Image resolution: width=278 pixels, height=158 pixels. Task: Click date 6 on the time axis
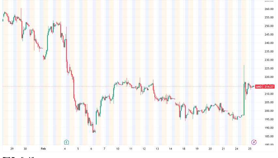click(91, 149)
